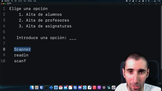Image resolution: width=162 pixels, height=91 pixels.
Task: Open the MarkEdit application menu
Action: tap(7, 1)
